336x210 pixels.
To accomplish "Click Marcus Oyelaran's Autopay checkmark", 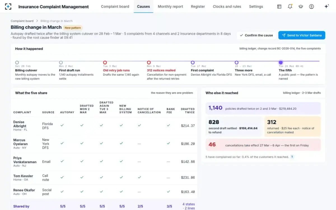I will coord(62,143).
